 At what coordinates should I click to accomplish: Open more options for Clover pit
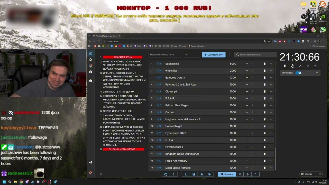point(271,91)
